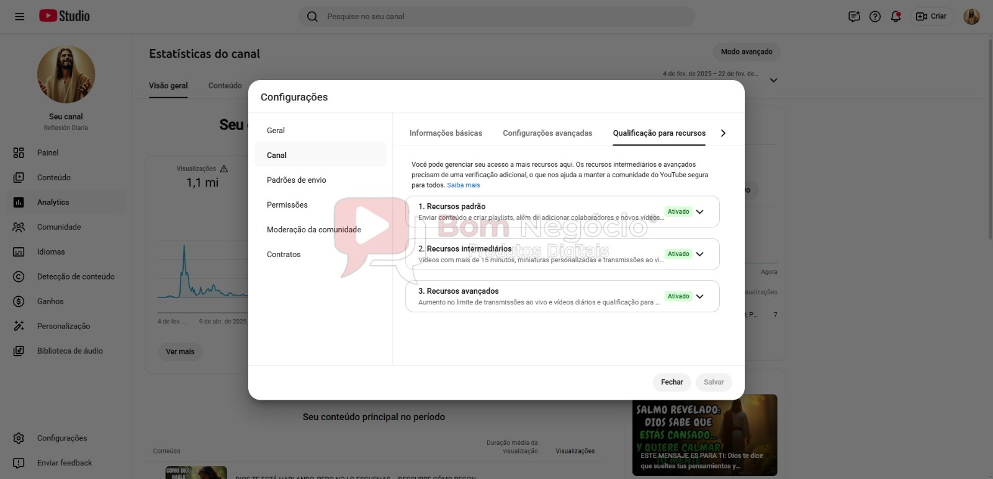The width and height of the screenshot is (993, 479).
Task: Click the Visualizações column header
Action: click(x=575, y=451)
